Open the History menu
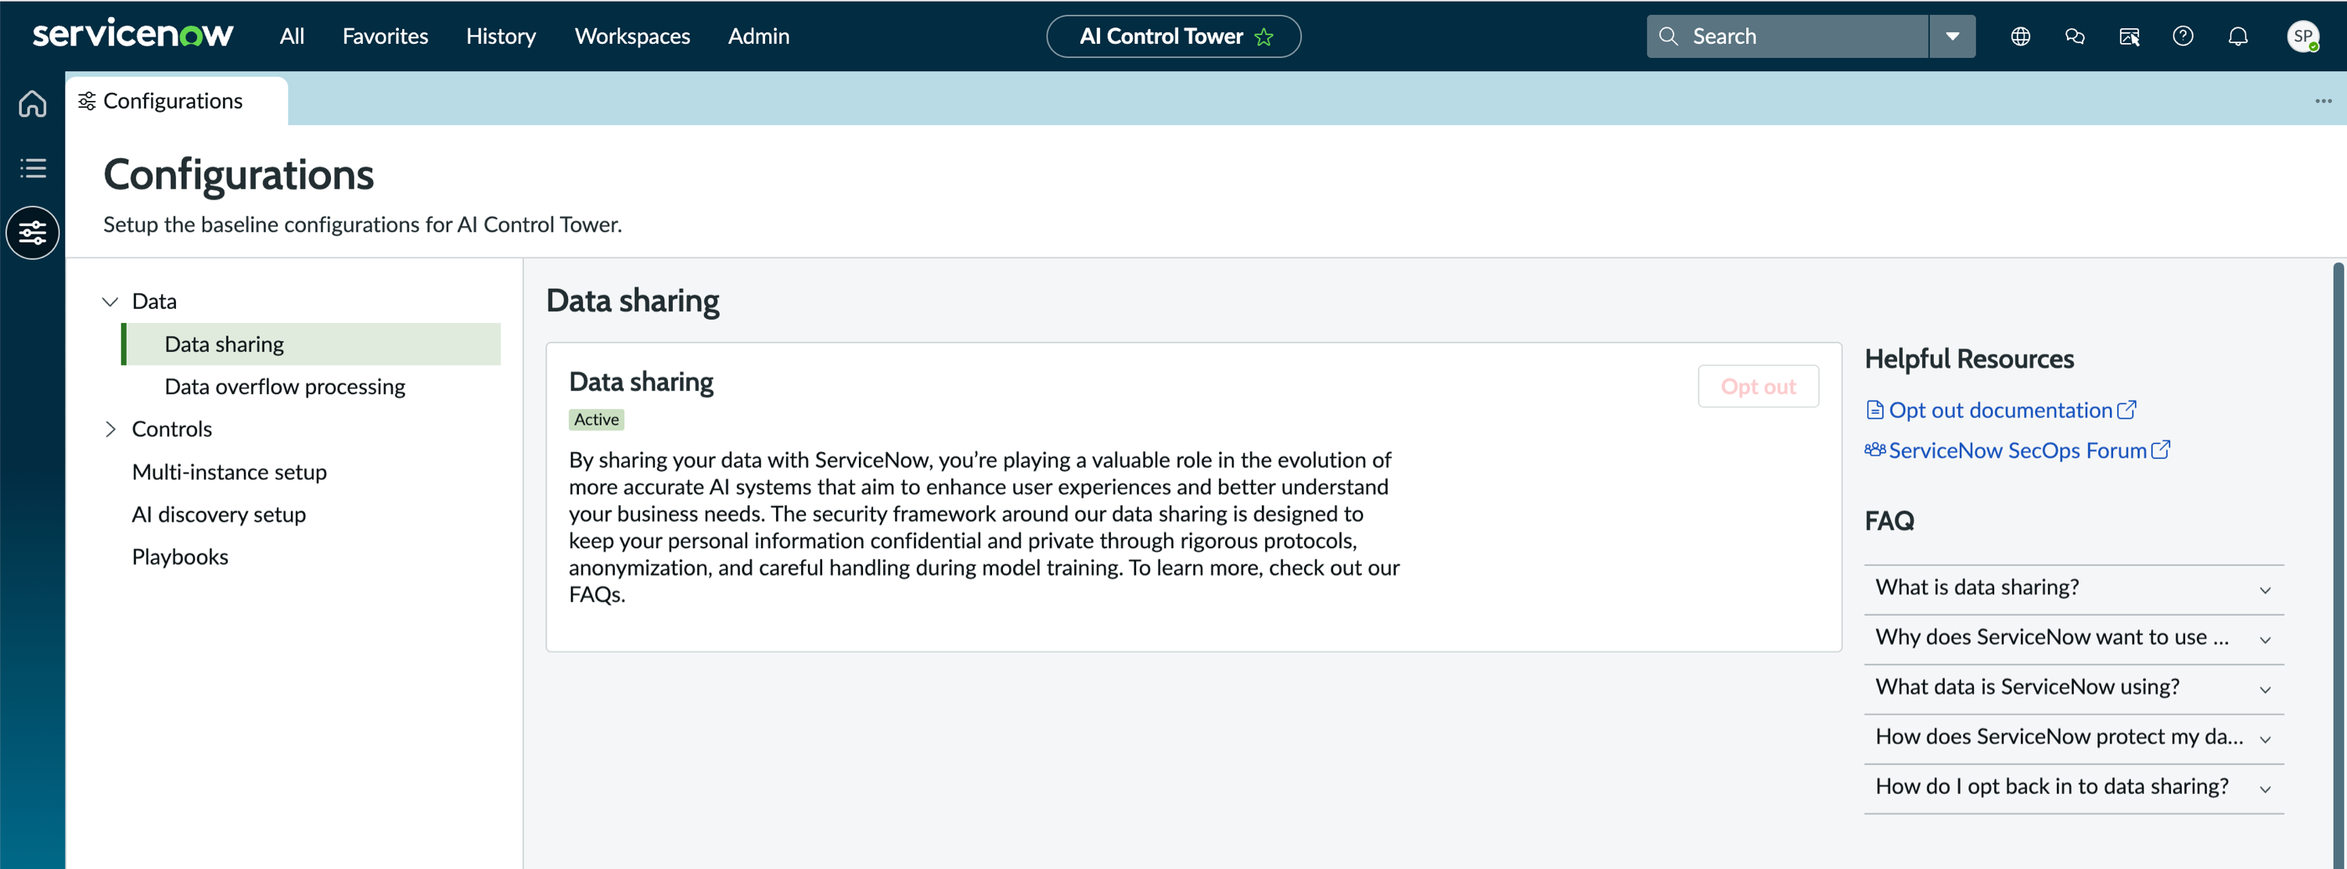 click(500, 37)
